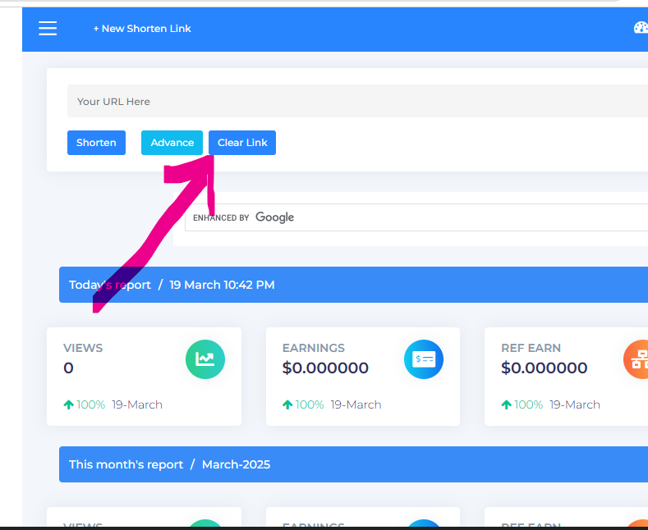Click the earnings value $0.000000 under EARNINGS
The width and height of the screenshot is (648, 530).
(325, 368)
